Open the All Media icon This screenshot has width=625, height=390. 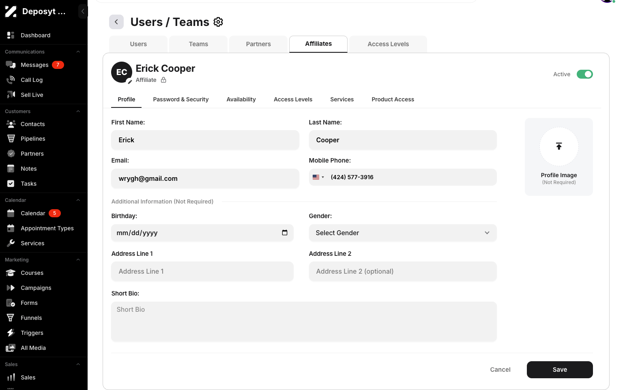[x=11, y=348]
